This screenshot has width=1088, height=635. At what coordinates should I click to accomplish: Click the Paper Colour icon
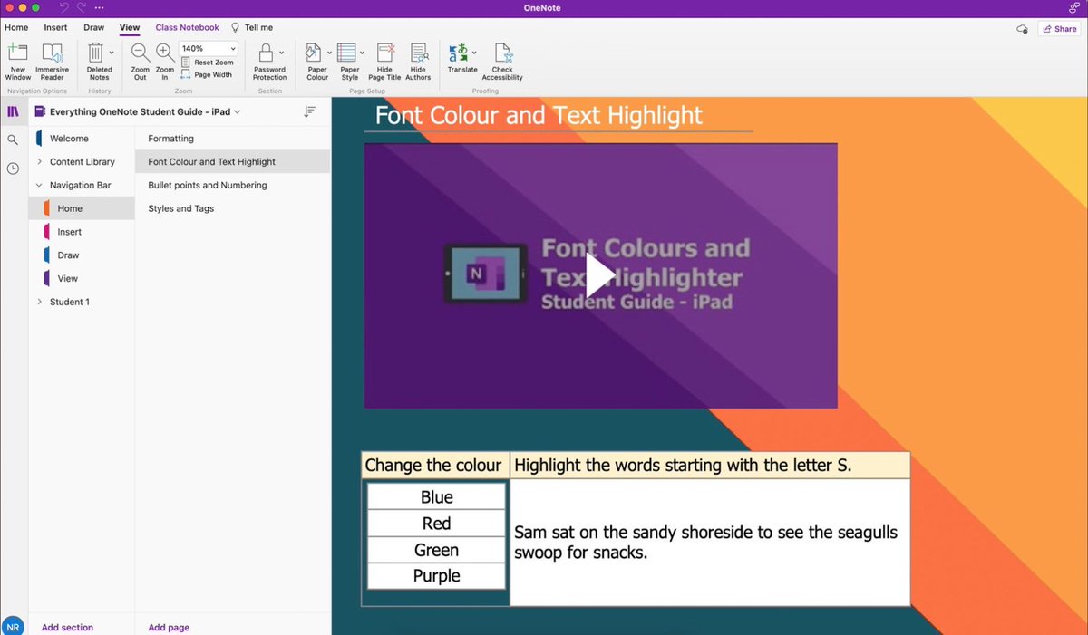tap(314, 53)
